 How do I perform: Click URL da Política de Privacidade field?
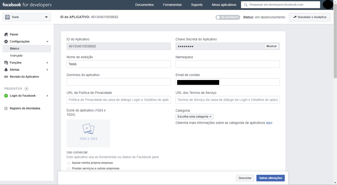point(119,100)
